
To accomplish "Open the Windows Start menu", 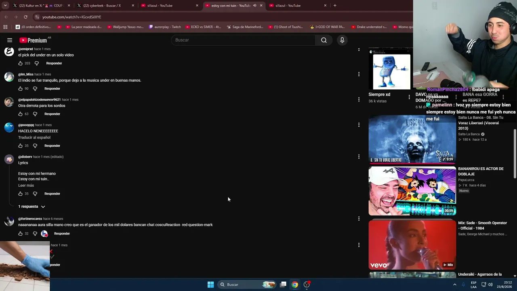I will pos(210,285).
